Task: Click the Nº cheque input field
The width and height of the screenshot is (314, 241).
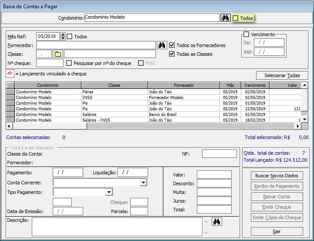Action: [50, 63]
